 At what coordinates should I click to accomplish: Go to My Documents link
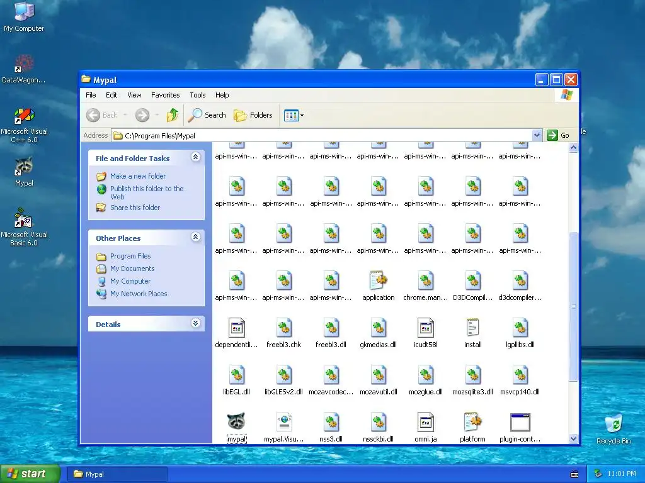(132, 269)
